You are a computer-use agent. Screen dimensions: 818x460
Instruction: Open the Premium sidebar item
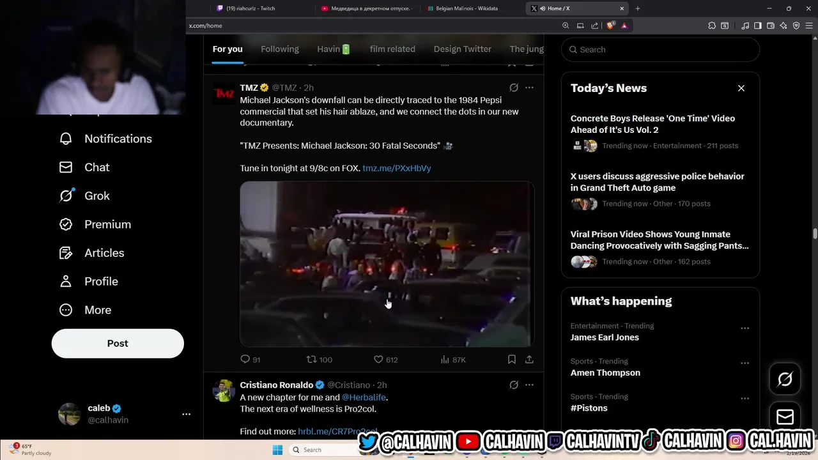point(95,224)
